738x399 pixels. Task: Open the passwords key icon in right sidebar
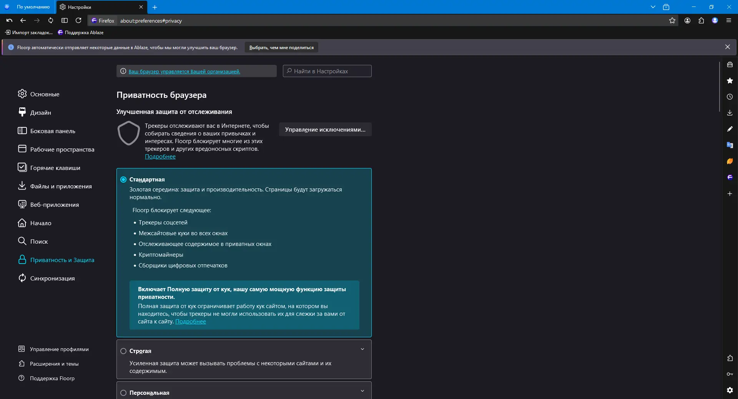click(730, 374)
